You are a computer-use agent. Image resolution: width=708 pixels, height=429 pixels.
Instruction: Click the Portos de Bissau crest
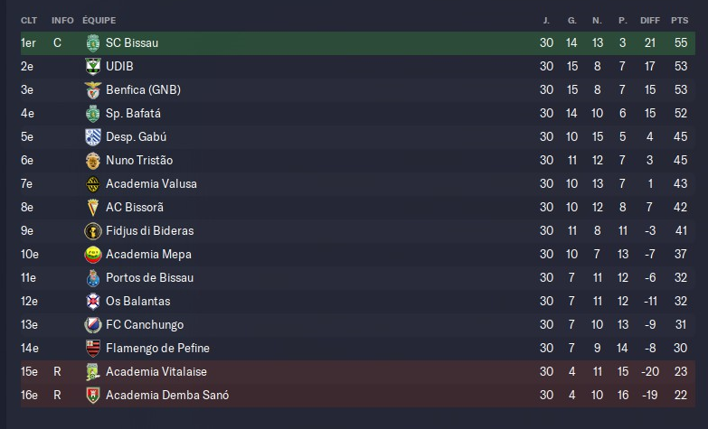tap(91, 278)
